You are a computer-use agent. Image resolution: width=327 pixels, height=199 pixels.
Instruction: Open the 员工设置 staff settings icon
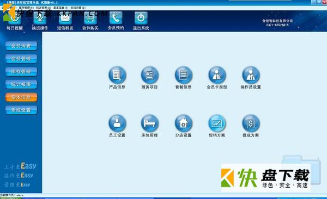click(117, 123)
